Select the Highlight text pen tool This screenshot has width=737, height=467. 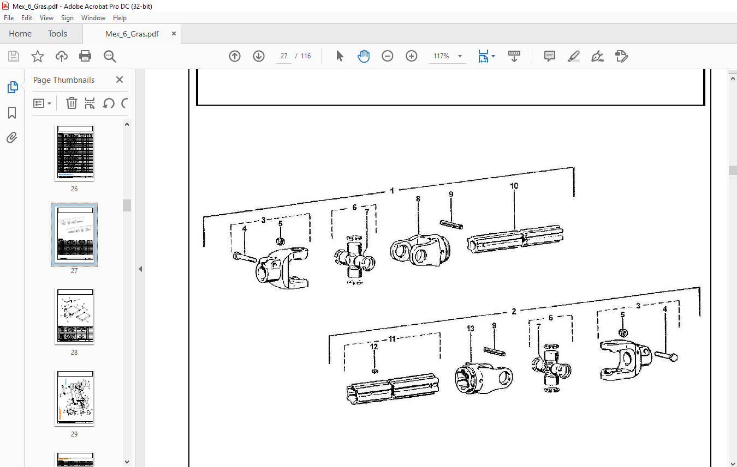point(574,56)
